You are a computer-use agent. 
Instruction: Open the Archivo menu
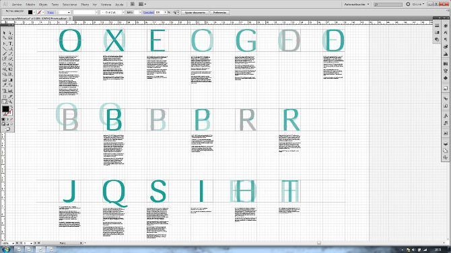[17, 5]
